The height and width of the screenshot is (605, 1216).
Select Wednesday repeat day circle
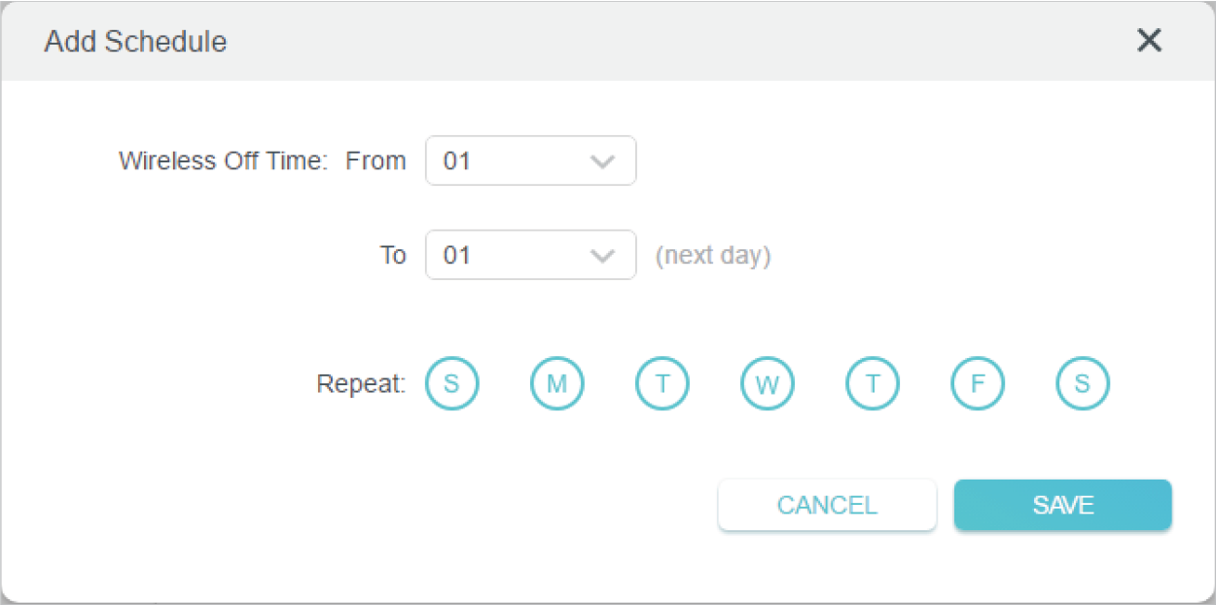tap(767, 383)
